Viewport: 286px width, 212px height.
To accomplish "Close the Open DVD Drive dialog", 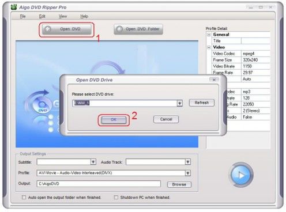I will [x=214, y=79].
